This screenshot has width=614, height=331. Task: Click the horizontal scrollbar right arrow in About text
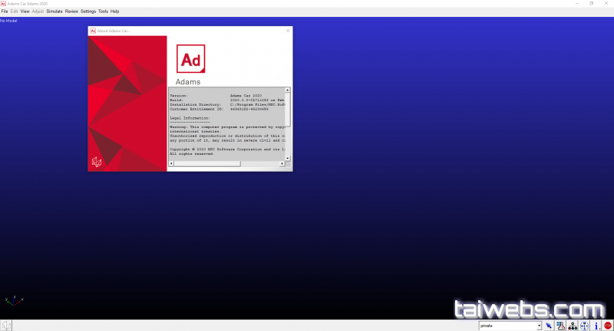point(282,163)
